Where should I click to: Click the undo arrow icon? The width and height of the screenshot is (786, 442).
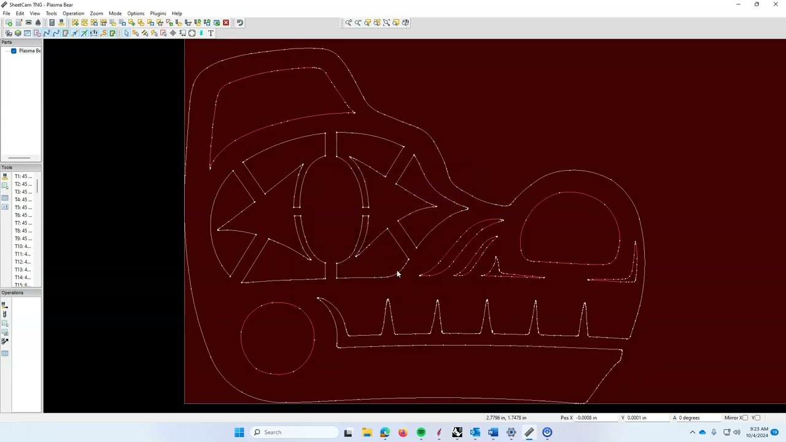point(239,23)
